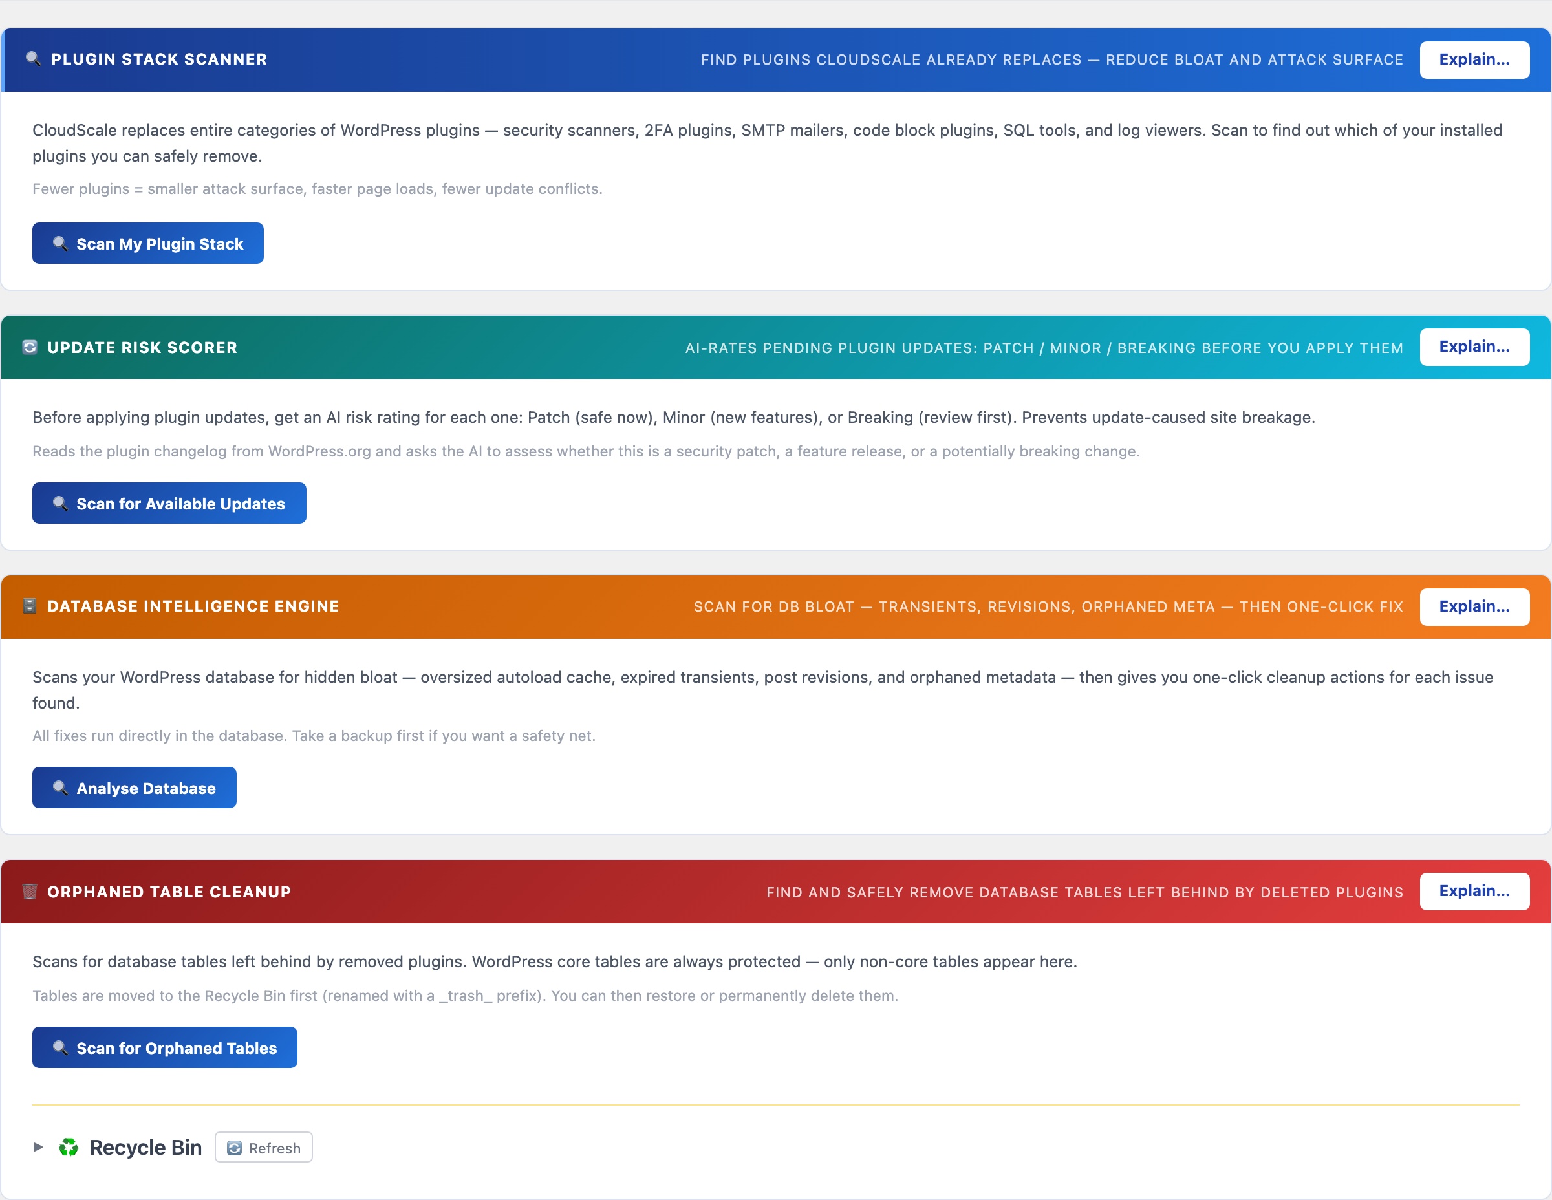Click the PLUGIN STACK SCANNER title
Viewport: 1552px width, 1200px height.
pyautogui.click(x=159, y=59)
